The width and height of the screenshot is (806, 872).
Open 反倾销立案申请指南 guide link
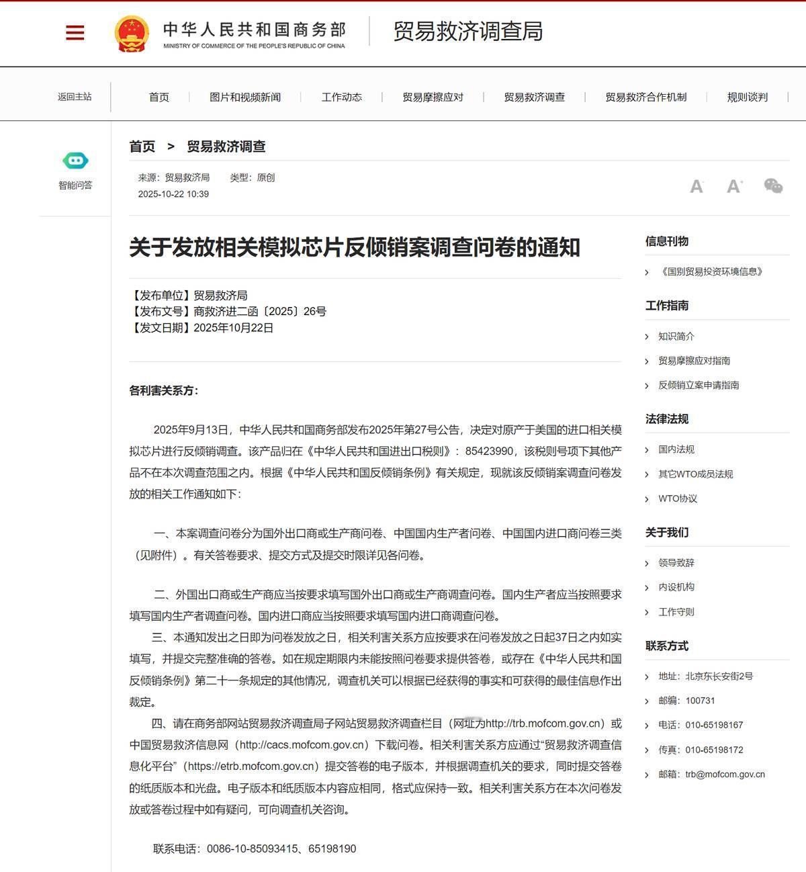coord(699,386)
